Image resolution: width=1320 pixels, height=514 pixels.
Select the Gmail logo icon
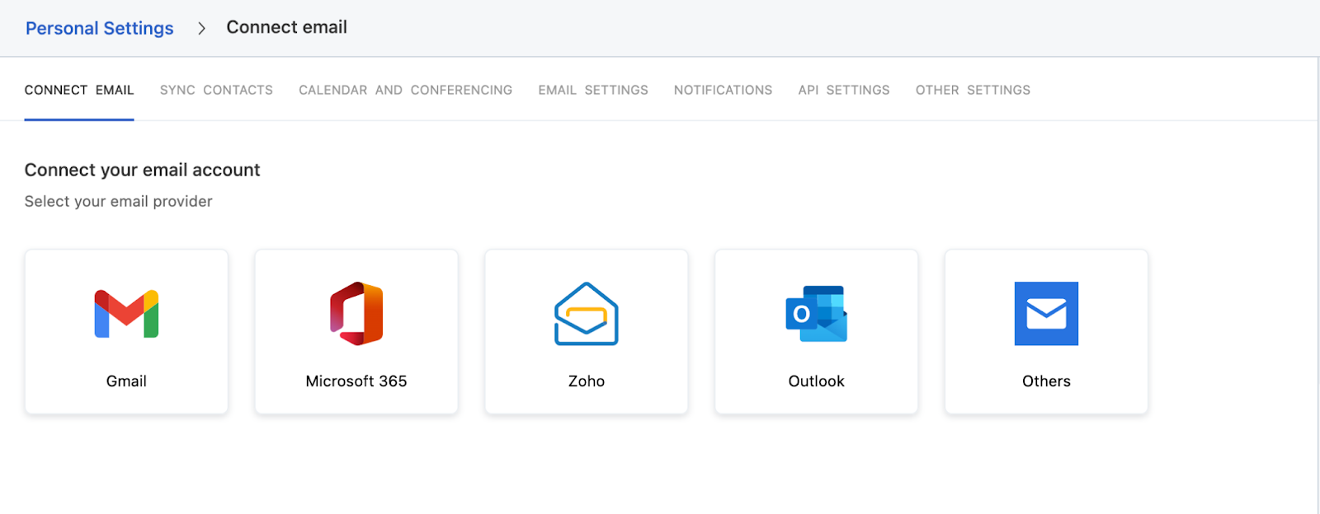coord(126,314)
